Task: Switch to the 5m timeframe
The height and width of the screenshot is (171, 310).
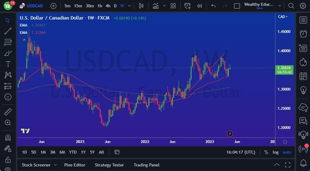Action: (x=67, y=6)
